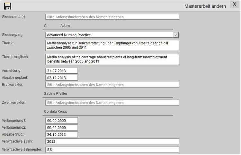Click the VerwNachweisJahr field
The width and height of the screenshot is (241, 155).
pos(112,141)
